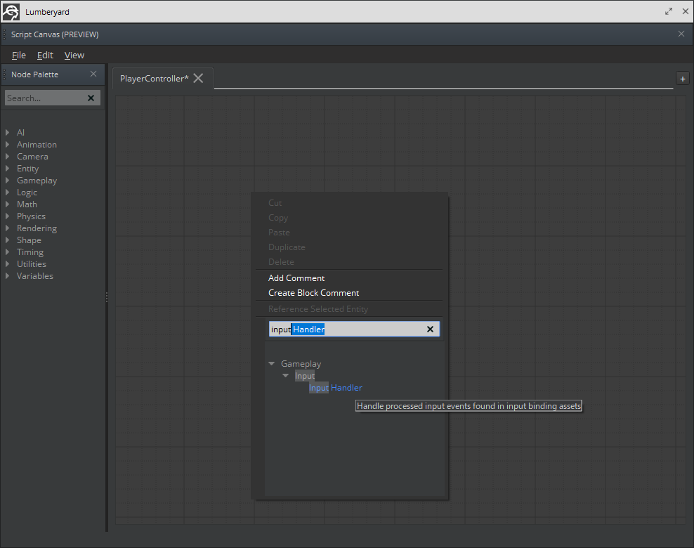Image resolution: width=694 pixels, height=548 pixels.
Task: Choose Add Comment from context menu
Action: click(296, 278)
